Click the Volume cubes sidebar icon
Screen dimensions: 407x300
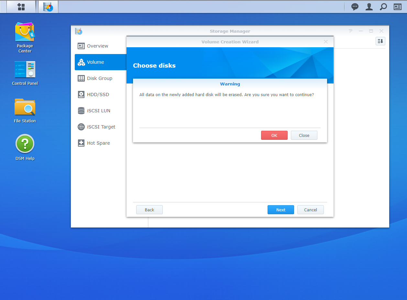tap(81, 62)
